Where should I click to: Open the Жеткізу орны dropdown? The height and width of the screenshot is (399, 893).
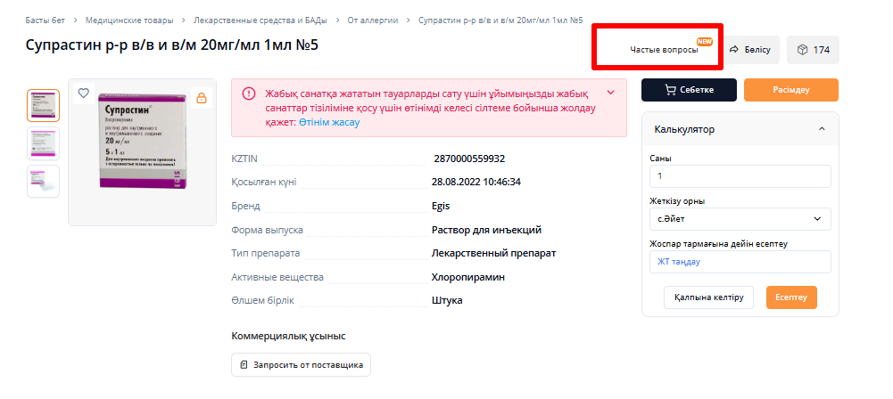pos(740,219)
